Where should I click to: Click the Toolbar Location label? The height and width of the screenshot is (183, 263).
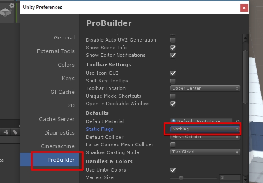point(106,88)
